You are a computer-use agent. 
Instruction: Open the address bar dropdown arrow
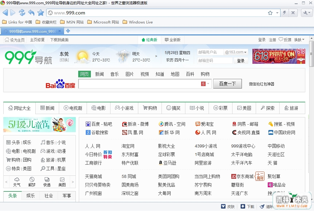pos(277,13)
